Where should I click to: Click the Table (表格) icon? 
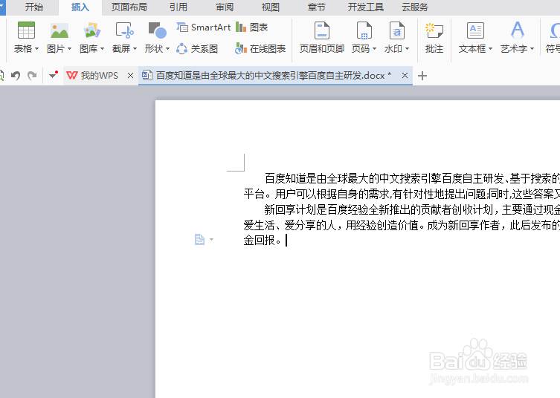pos(26,30)
